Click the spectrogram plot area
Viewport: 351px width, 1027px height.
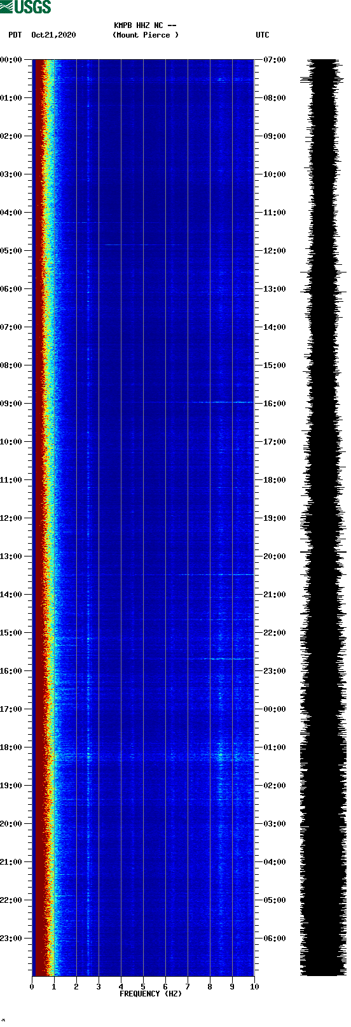[143, 518]
